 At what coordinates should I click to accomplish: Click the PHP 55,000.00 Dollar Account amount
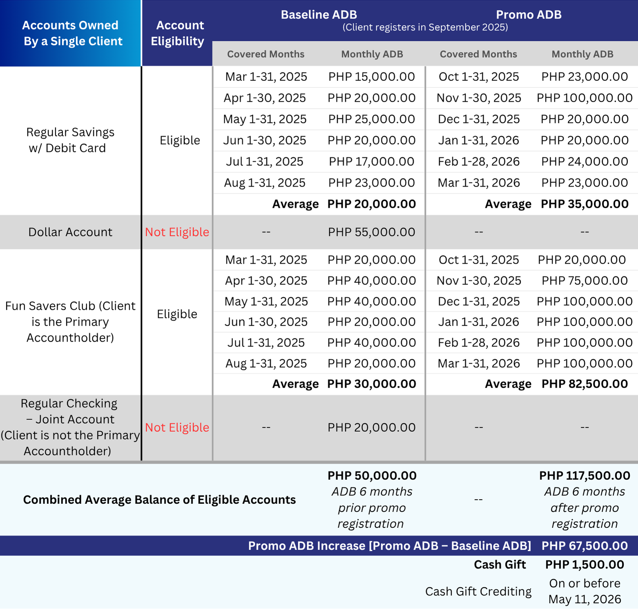click(x=371, y=232)
